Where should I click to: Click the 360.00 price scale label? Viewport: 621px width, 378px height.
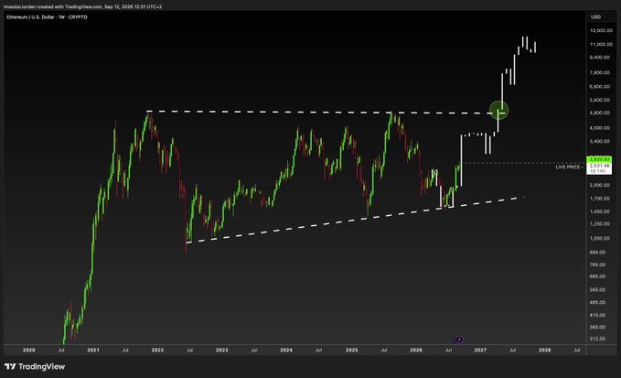tap(597, 328)
